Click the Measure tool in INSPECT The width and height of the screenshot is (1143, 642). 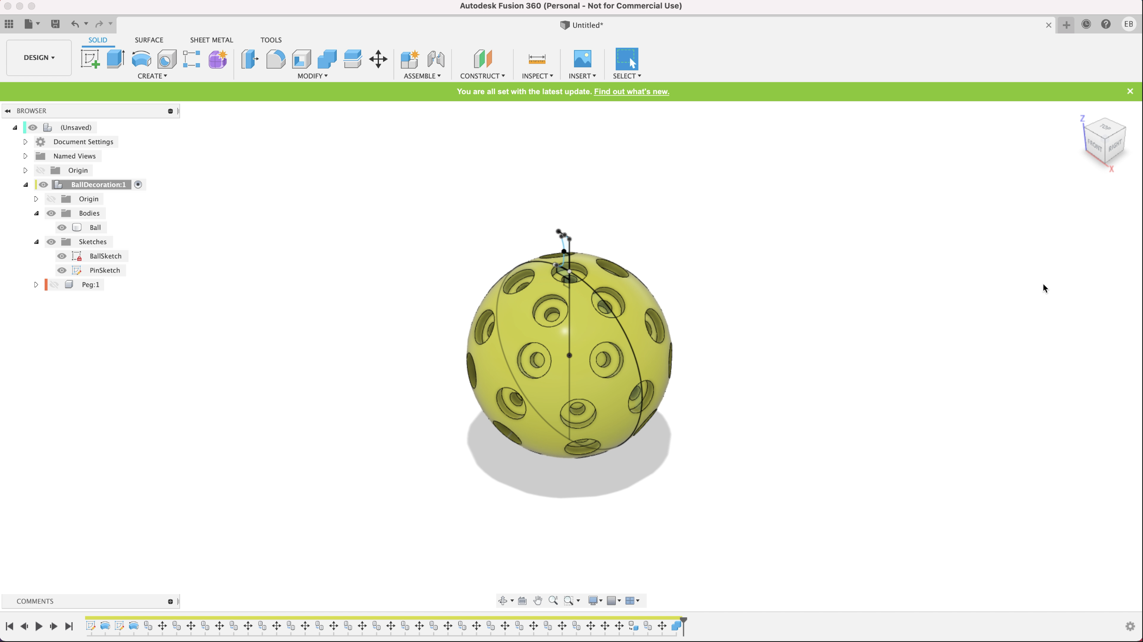(x=537, y=59)
